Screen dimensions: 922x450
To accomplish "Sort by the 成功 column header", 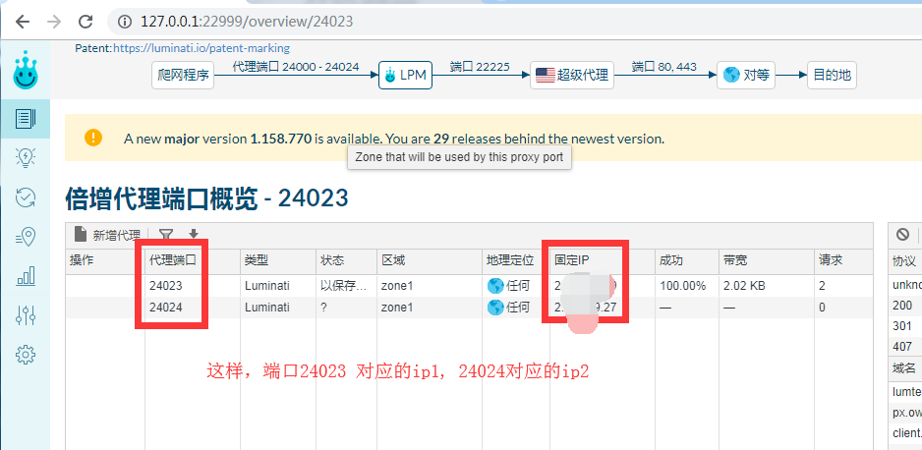I will 687,260.
